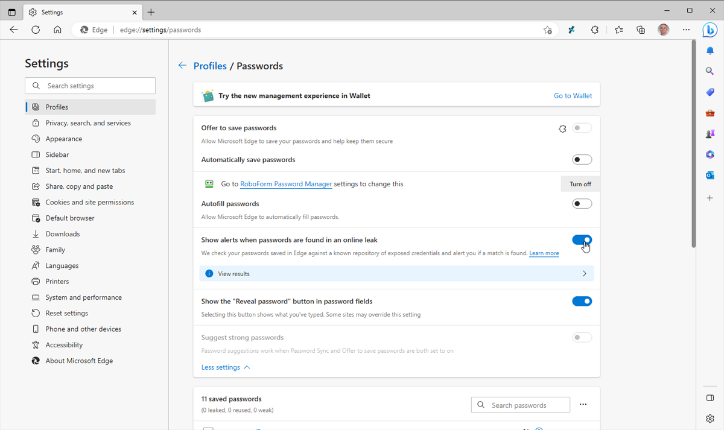Click the browser Extensions puzzle icon
This screenshot has height=430, width=724.
[594, 30]
